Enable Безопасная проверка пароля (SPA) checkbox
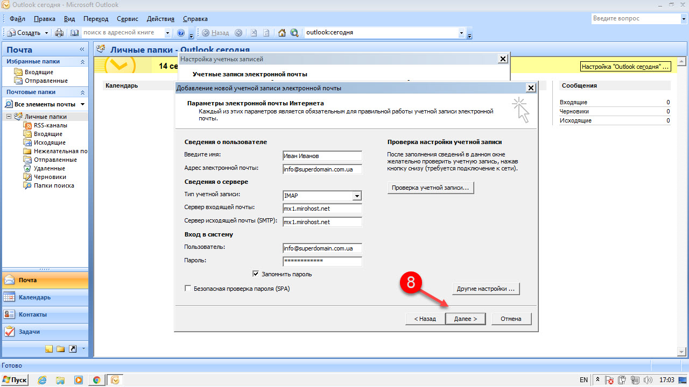The height and width of the screenshot is (387, 689). (x=188, y=289)
